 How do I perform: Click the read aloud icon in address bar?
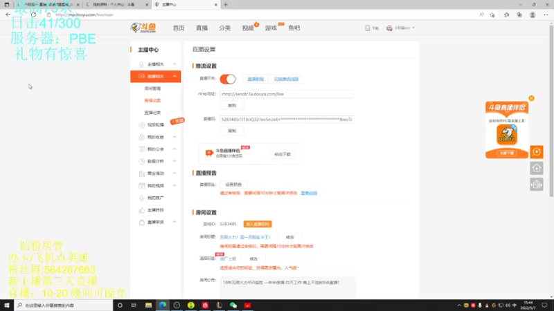click(x=481, y=15)
